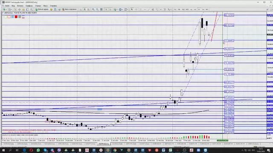Open the Strategy Tester icon
Screen dimensions: 273x153
(x=31, y=9)
